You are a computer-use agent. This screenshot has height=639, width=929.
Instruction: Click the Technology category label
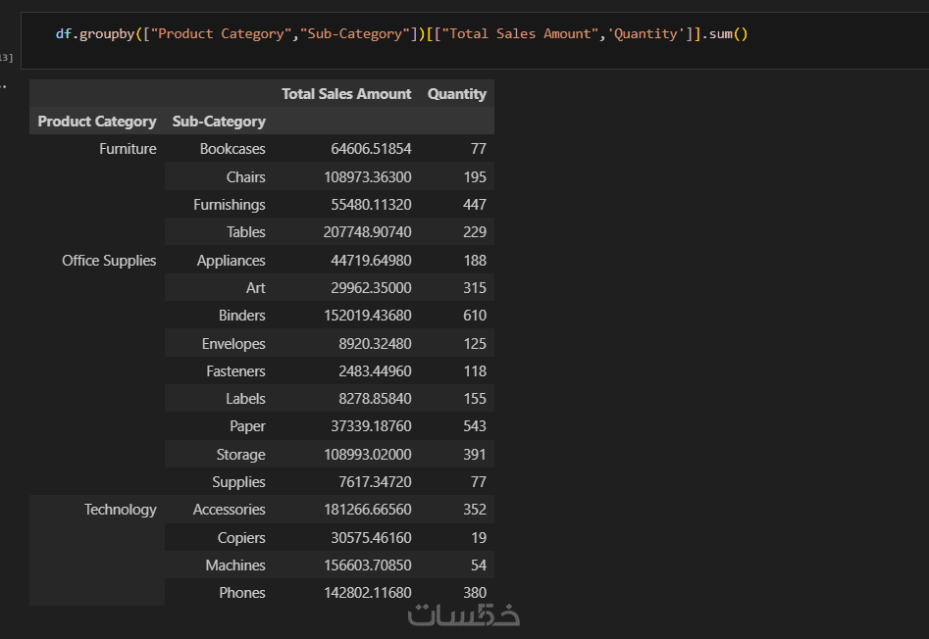click(120, 510)
